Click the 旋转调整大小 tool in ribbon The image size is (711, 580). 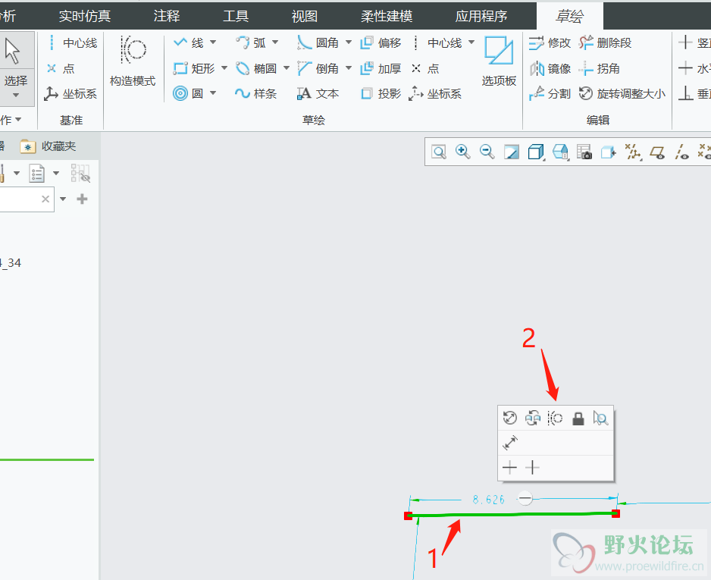click(622, 94)
